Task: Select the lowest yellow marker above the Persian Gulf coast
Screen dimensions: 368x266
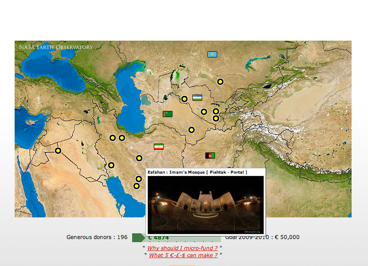Action: tap(137, 186)
